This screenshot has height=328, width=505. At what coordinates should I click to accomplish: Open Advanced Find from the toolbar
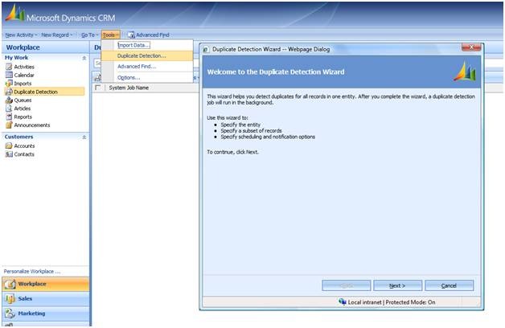(149, 35)
